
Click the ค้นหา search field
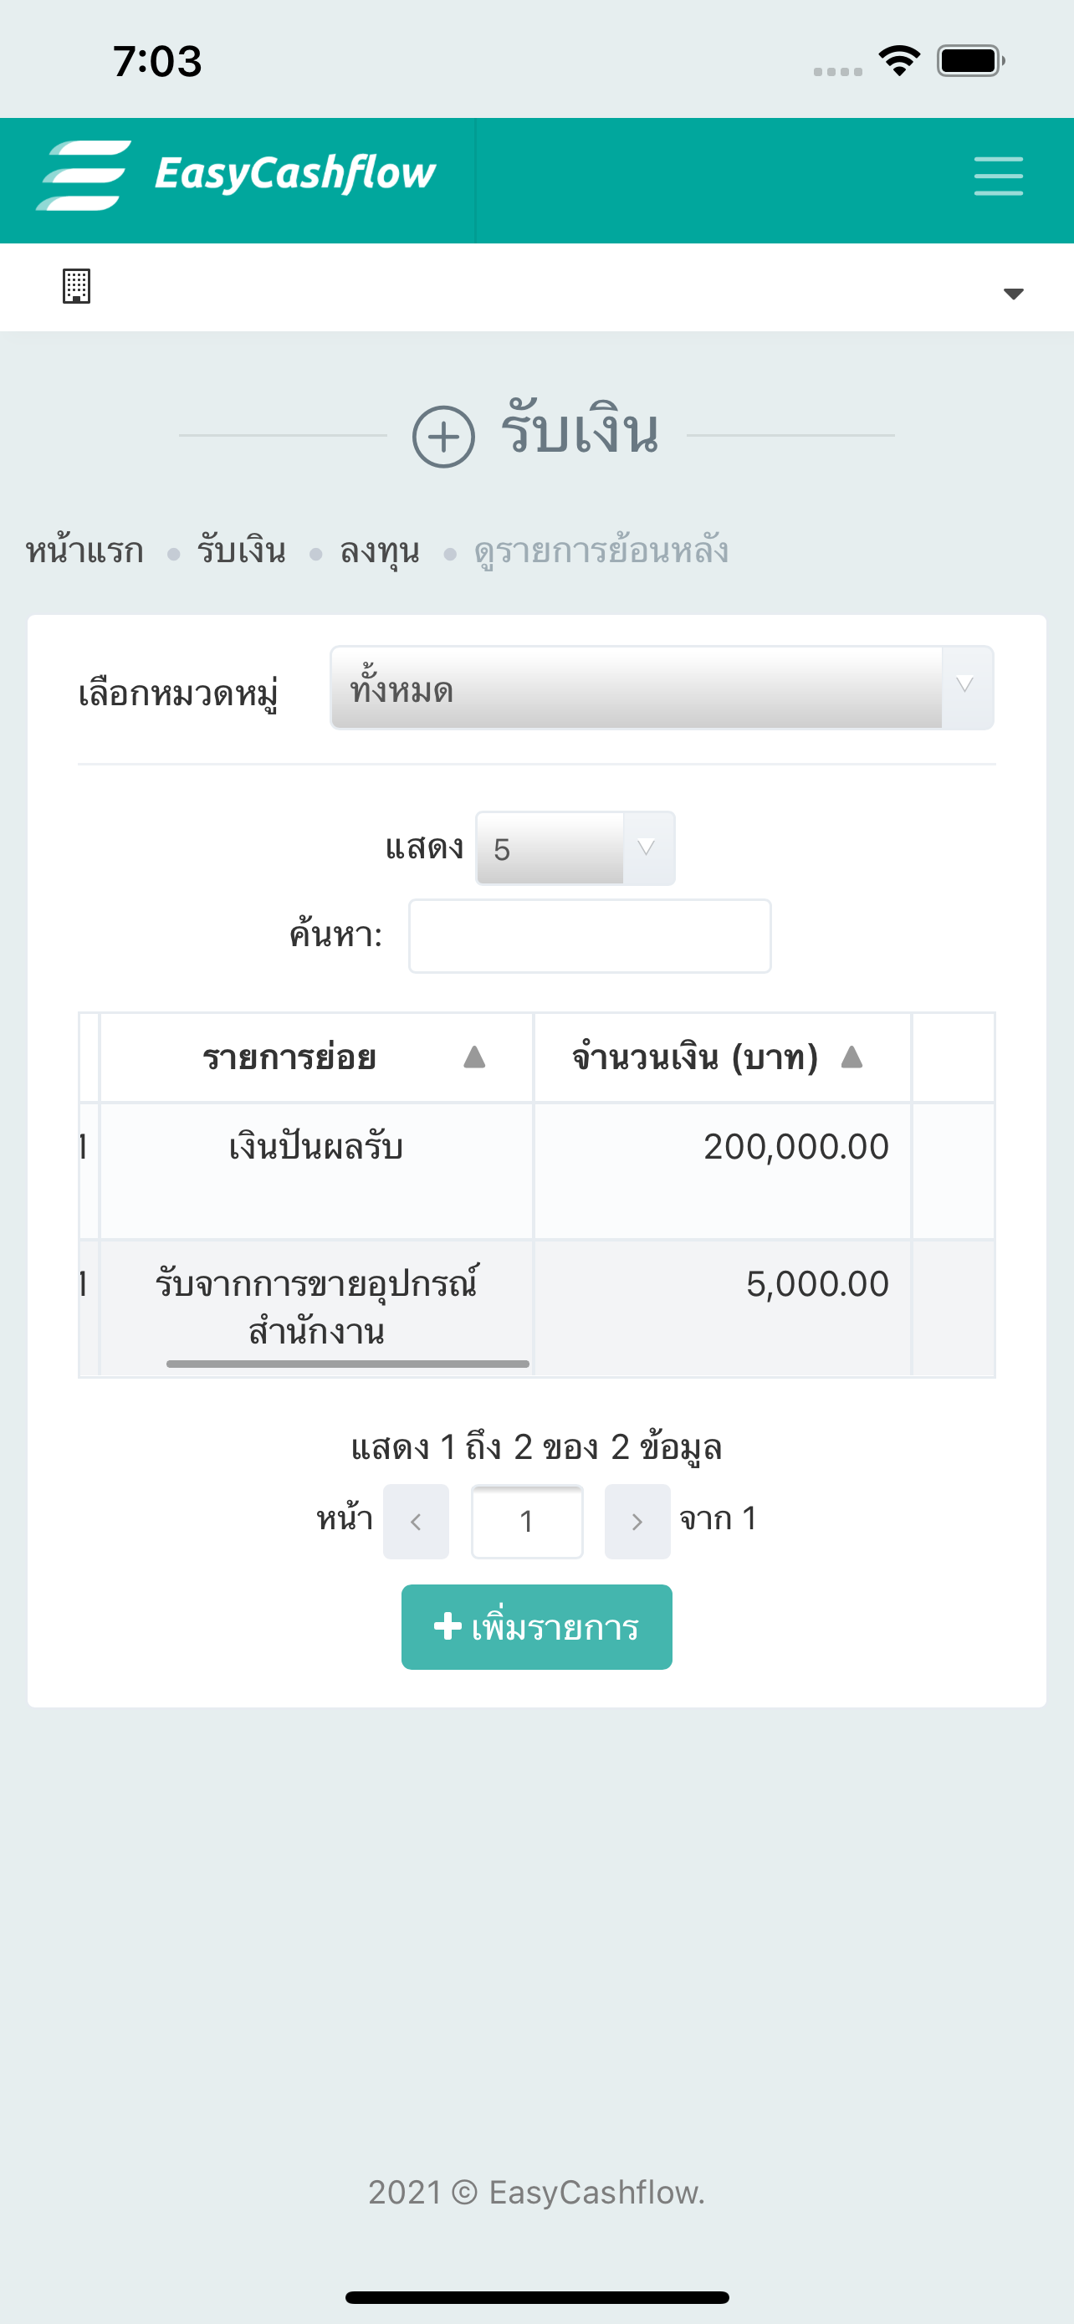pyautogui.click(x=590, y=935)
